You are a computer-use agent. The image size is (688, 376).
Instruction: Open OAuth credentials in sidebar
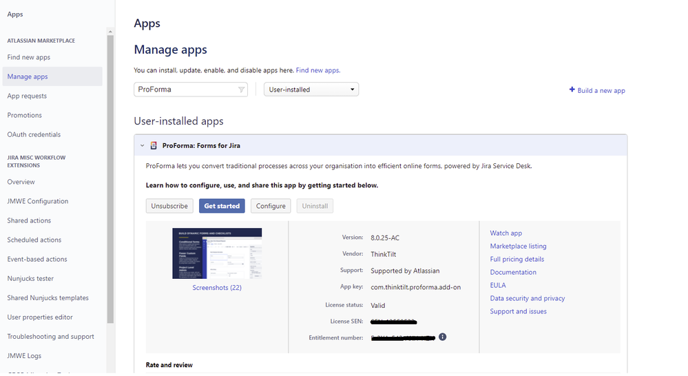tap(34, 134)
